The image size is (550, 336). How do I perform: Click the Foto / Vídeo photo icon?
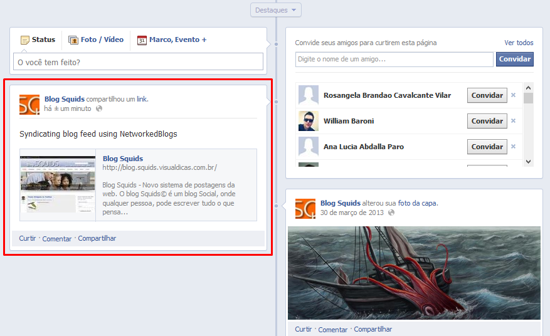pos(73,40)
